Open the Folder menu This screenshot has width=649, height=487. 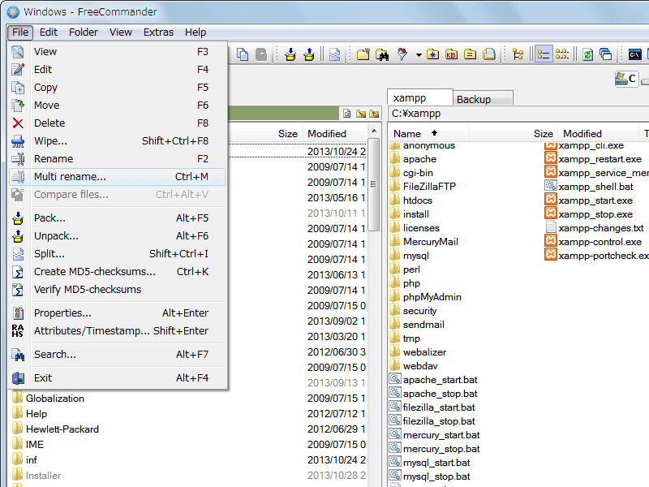pyautogui.click(x=84, y=32)
